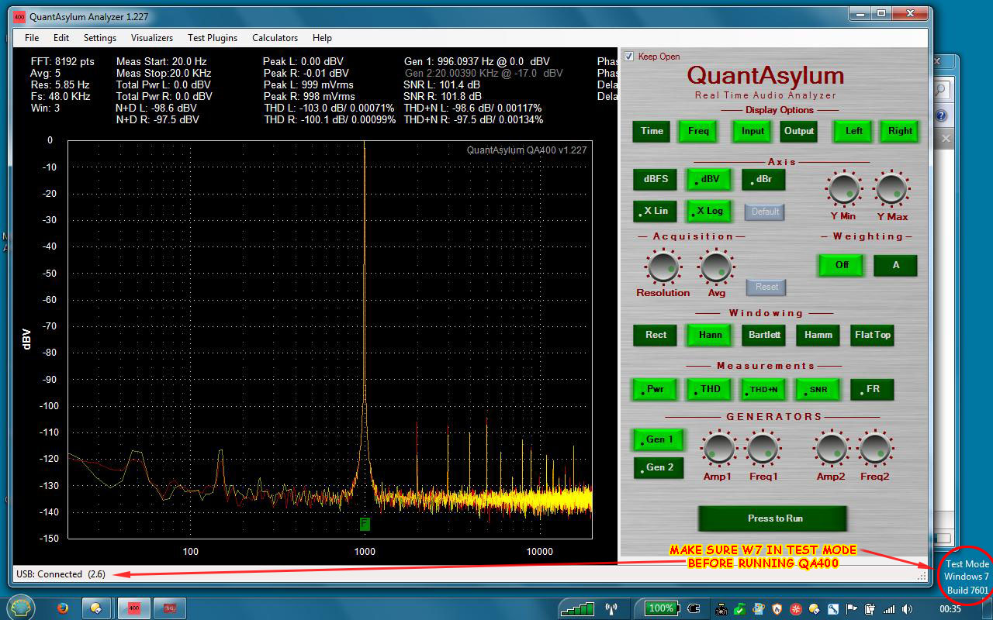Click the axis Default button
This screenshot has width=993, height=620.
[x=765, y=212]
